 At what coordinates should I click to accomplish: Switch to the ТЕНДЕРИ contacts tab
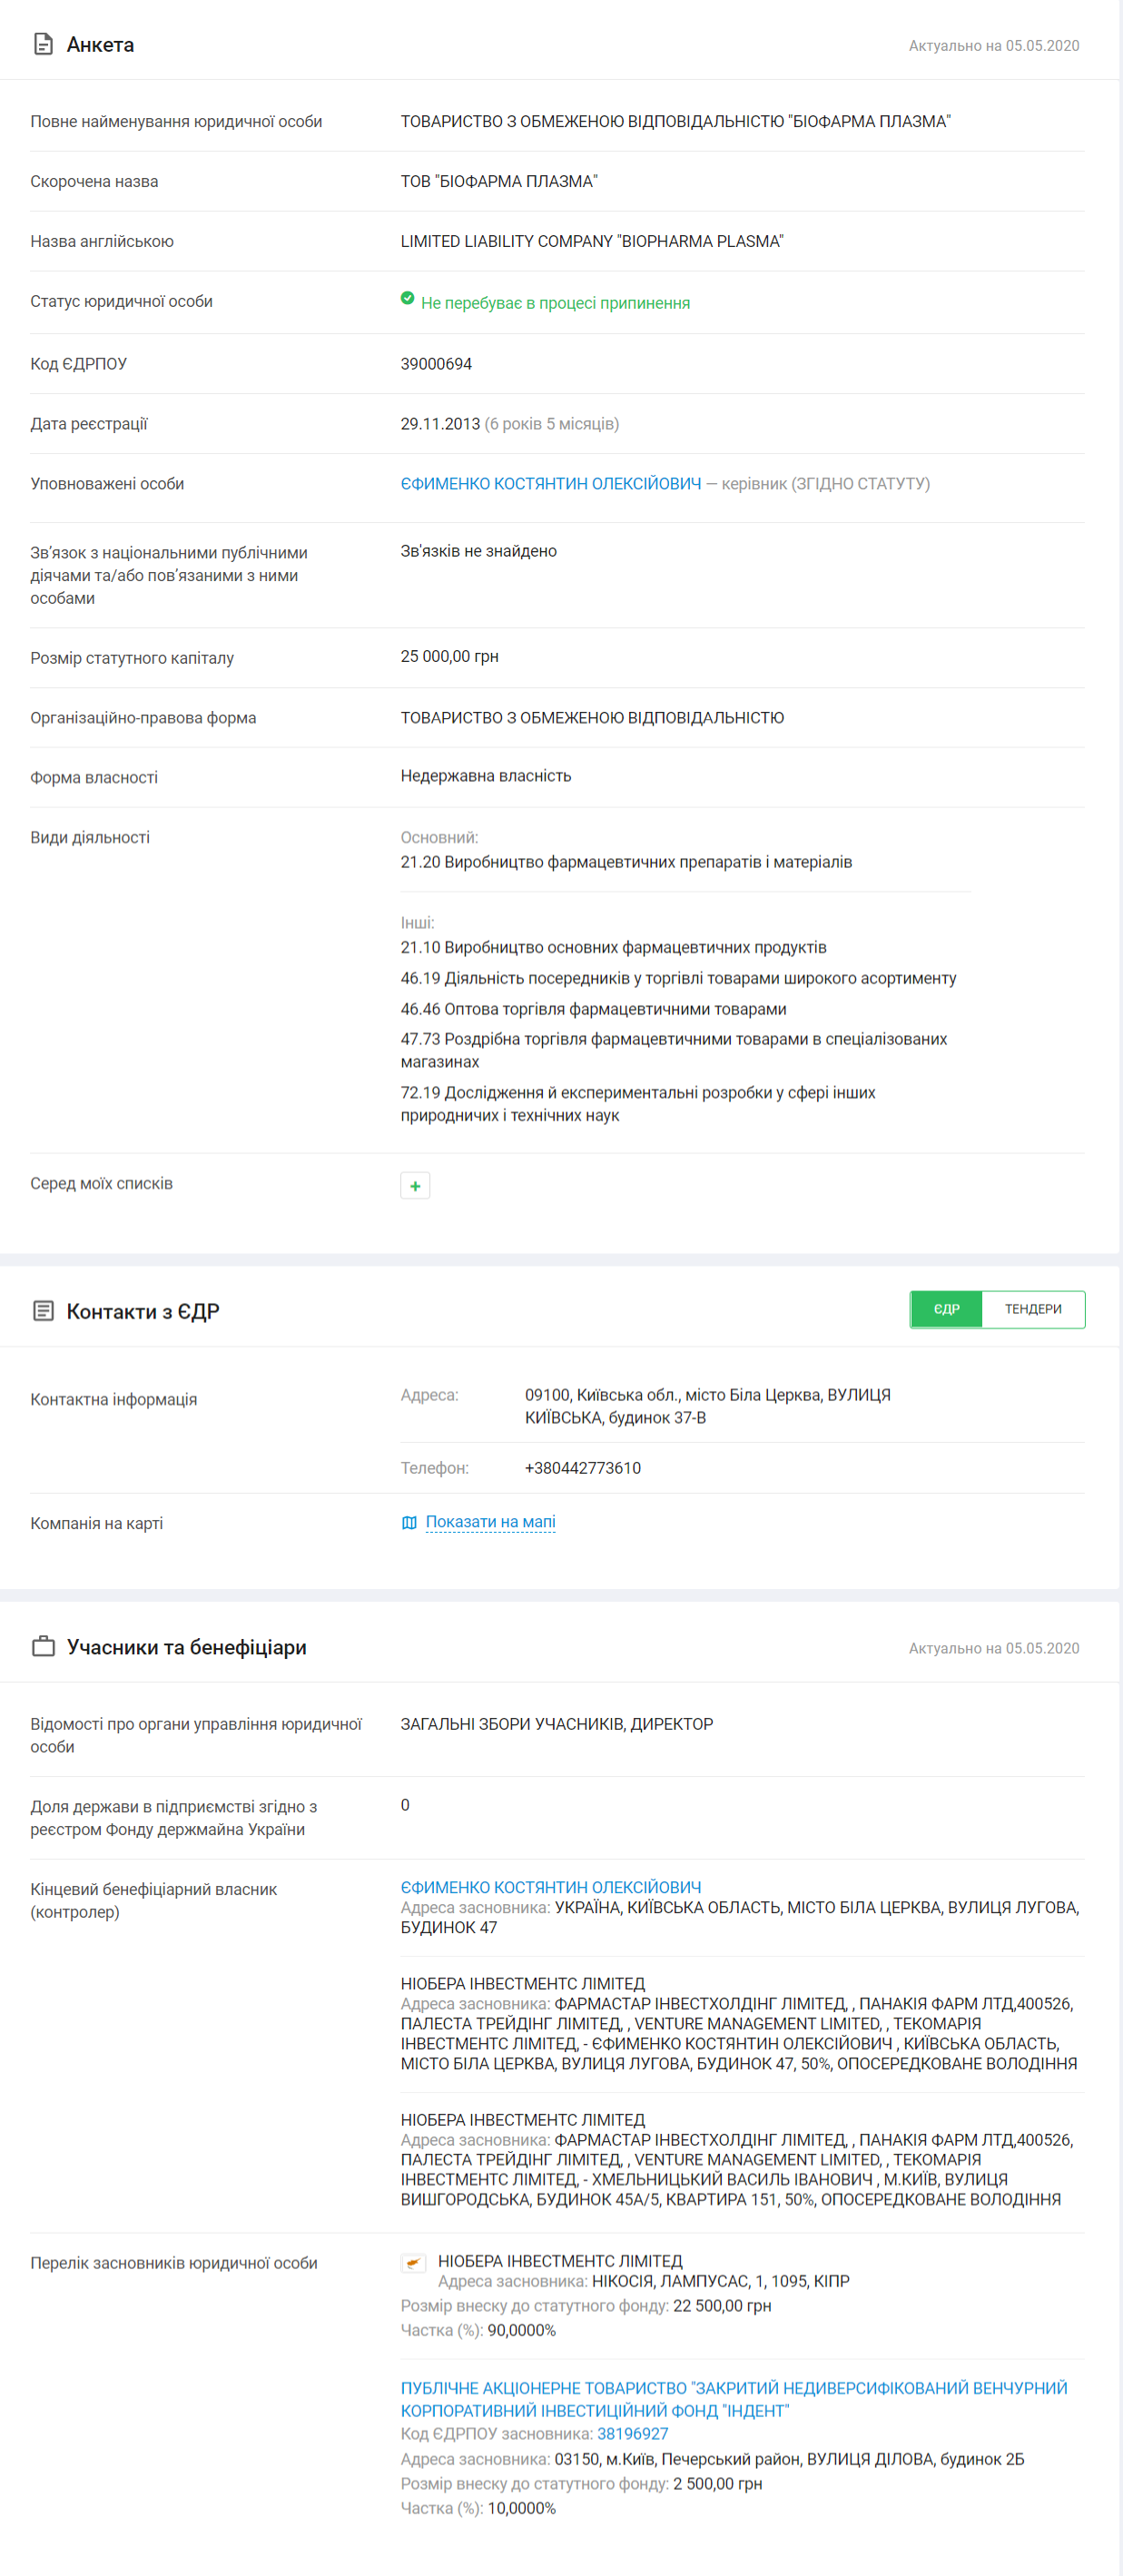pos(1032,1309)
